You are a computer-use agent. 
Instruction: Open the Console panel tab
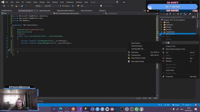point(41,101)
